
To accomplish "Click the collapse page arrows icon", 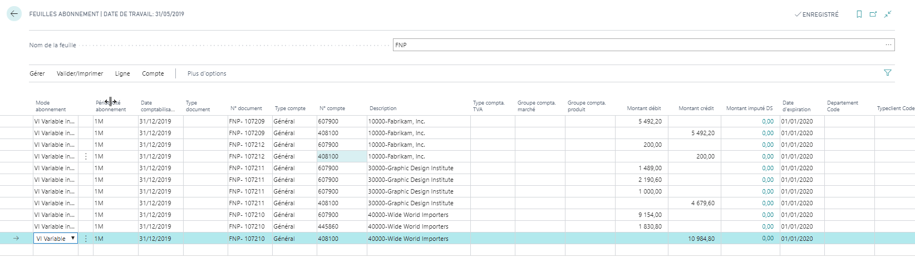I will pyautogui.click(x=888, y=14).
